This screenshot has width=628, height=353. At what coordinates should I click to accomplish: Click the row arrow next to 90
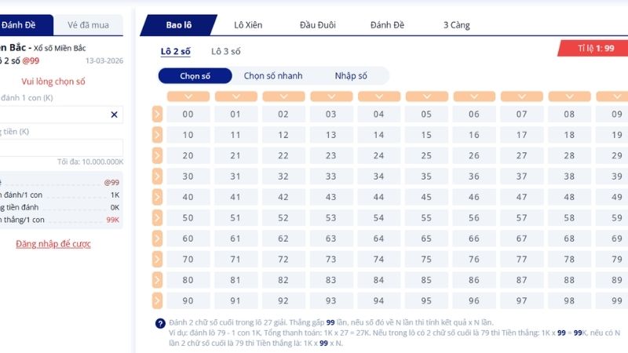pyautogui.click(x=157, y=300)
